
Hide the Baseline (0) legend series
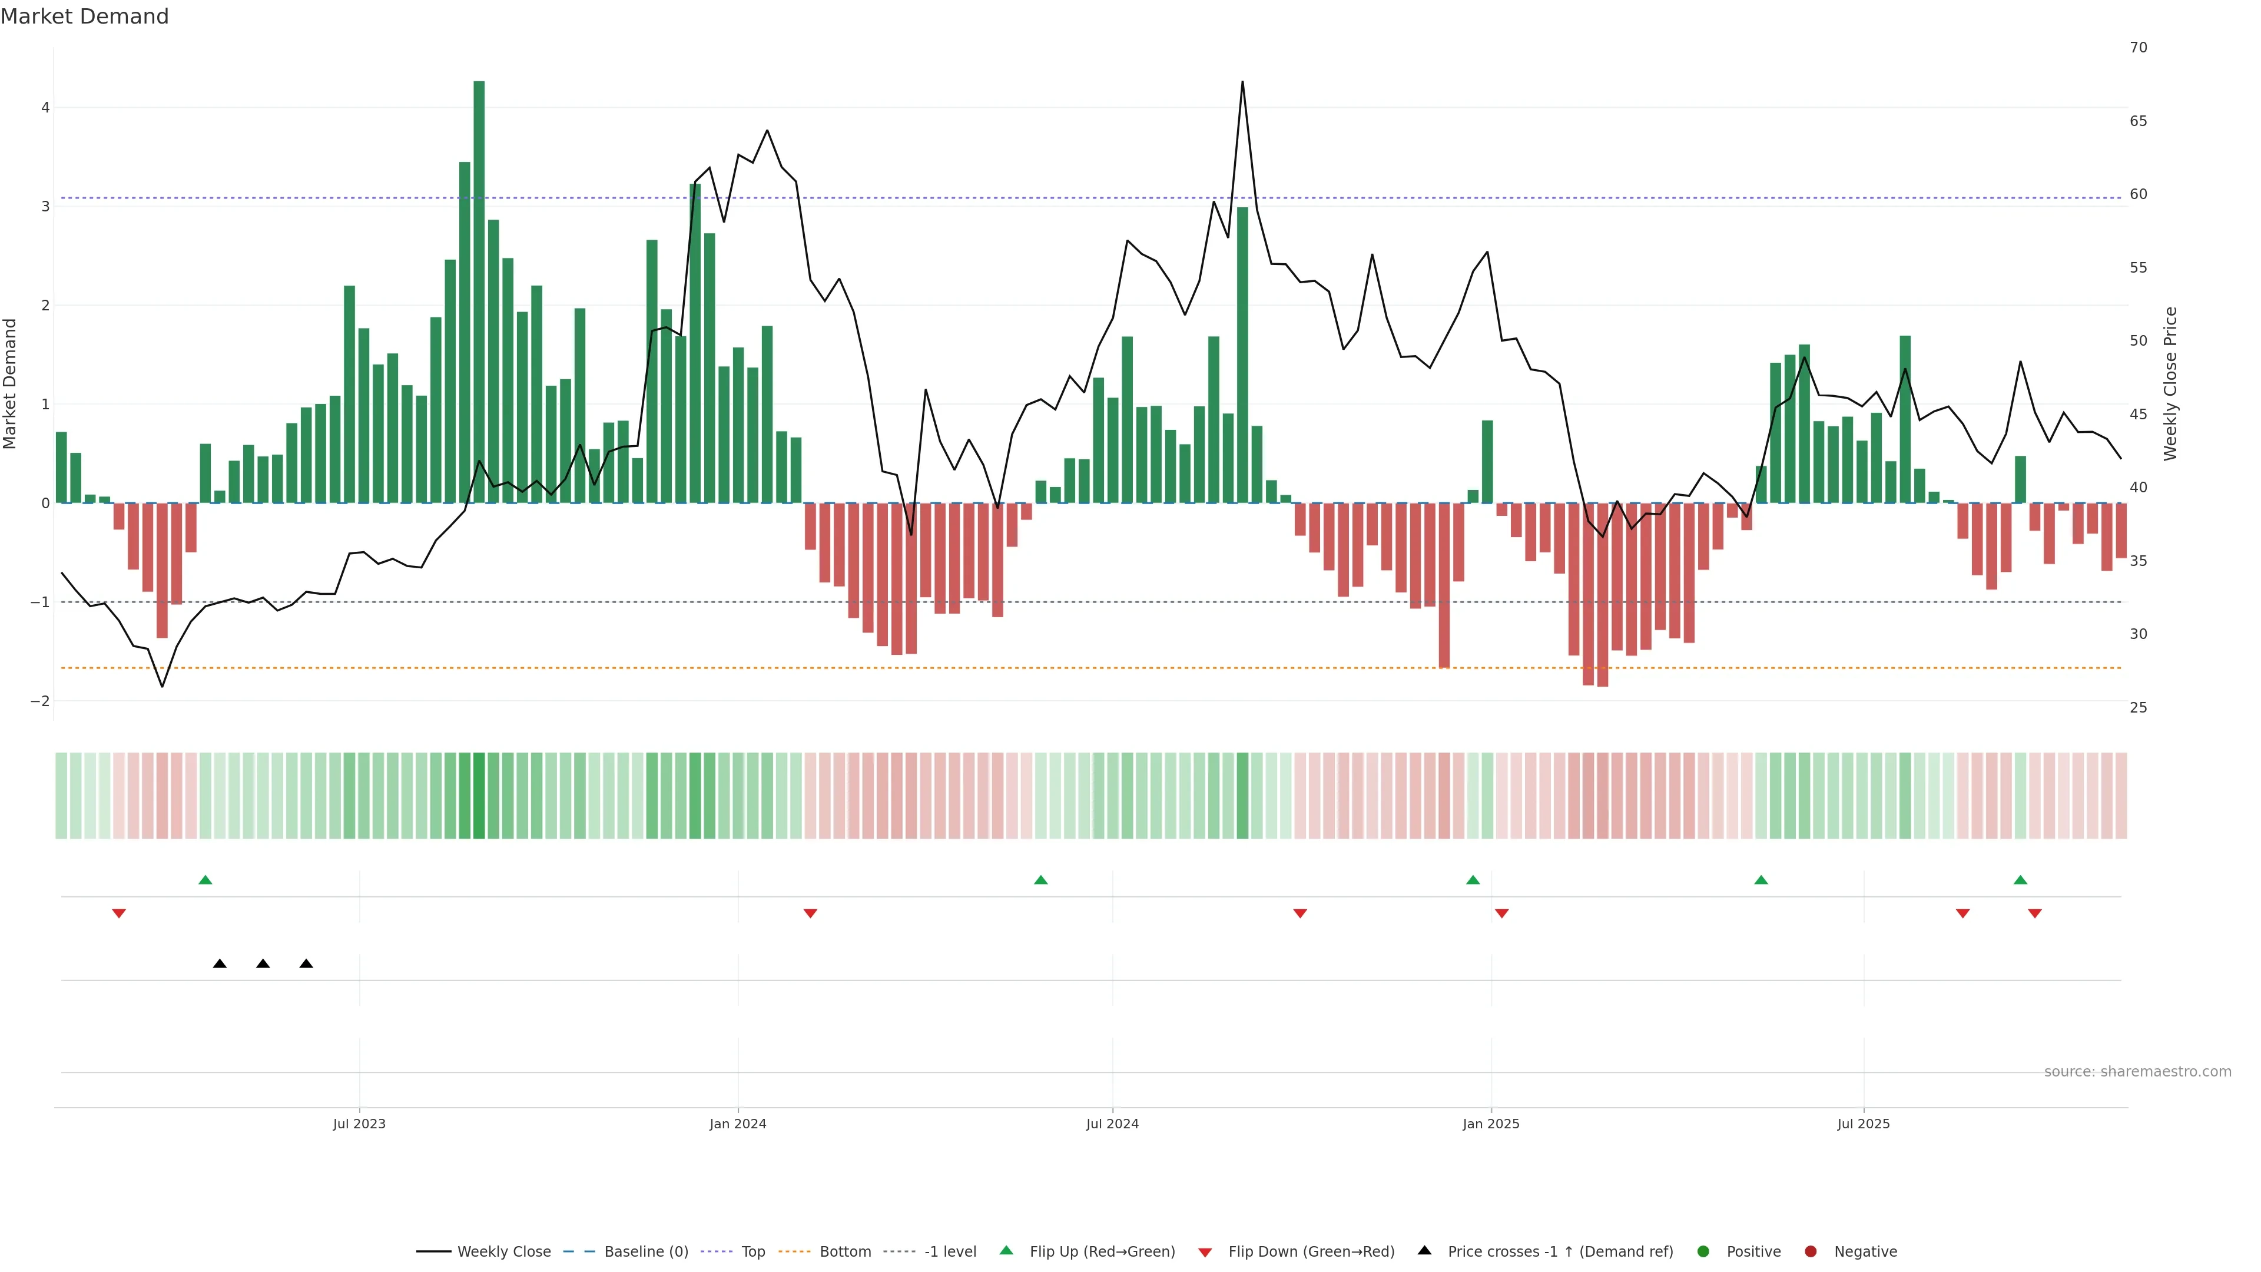(645, 1252)
